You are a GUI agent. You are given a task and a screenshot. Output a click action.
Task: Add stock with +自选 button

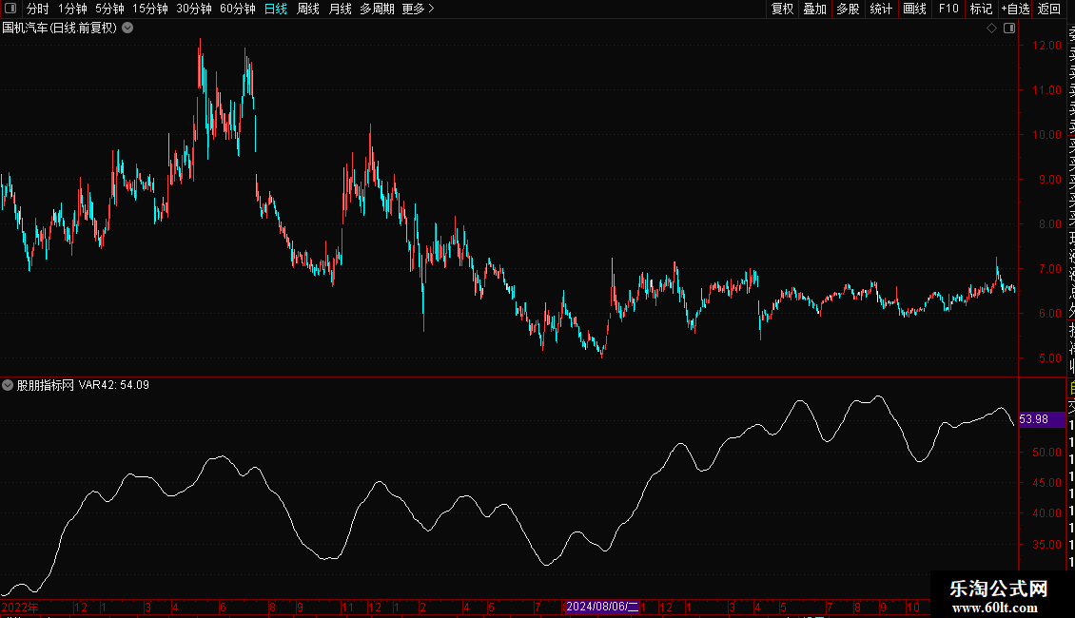(x=1015, y=9)
